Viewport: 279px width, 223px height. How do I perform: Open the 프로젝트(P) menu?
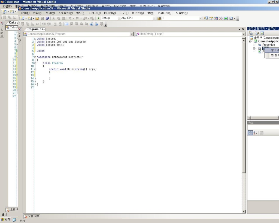pos(65,13)
